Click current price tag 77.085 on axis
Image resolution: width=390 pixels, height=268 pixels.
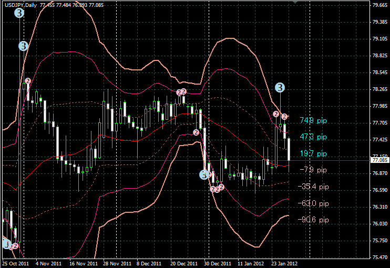379,159
